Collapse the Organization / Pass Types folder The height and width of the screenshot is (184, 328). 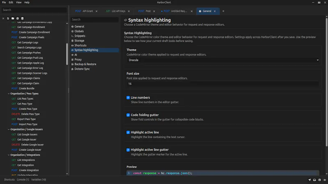pyautogui.click(x=9, y=94)
